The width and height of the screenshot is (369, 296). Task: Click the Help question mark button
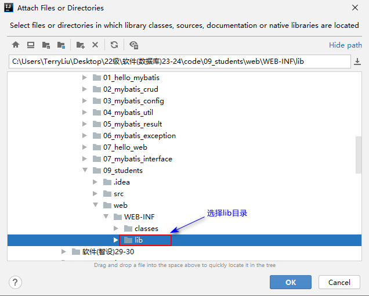click(16, 282)
